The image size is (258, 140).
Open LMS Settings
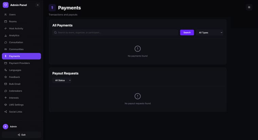[21, 105]
